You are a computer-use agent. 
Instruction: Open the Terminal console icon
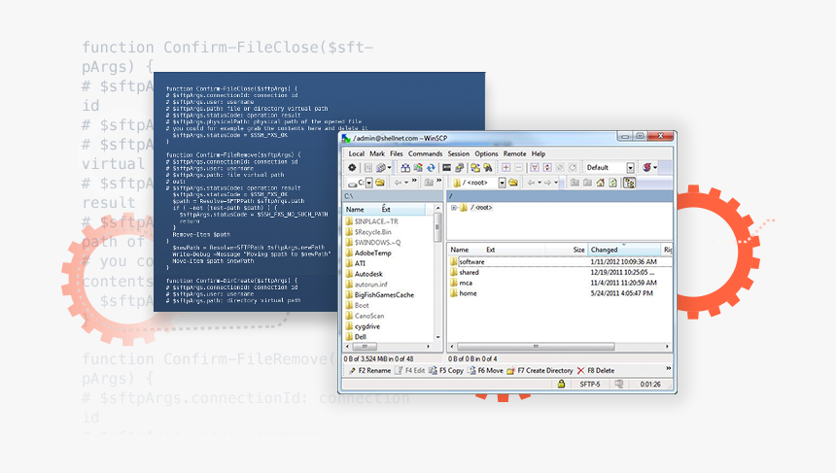[446, 168]
